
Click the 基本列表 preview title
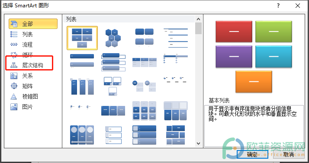click(219, 101)
